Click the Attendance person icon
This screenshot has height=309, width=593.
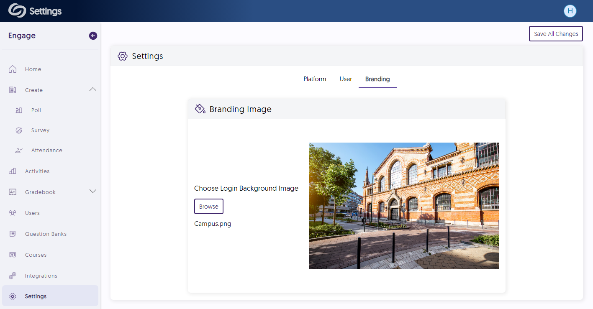[19, 151]
